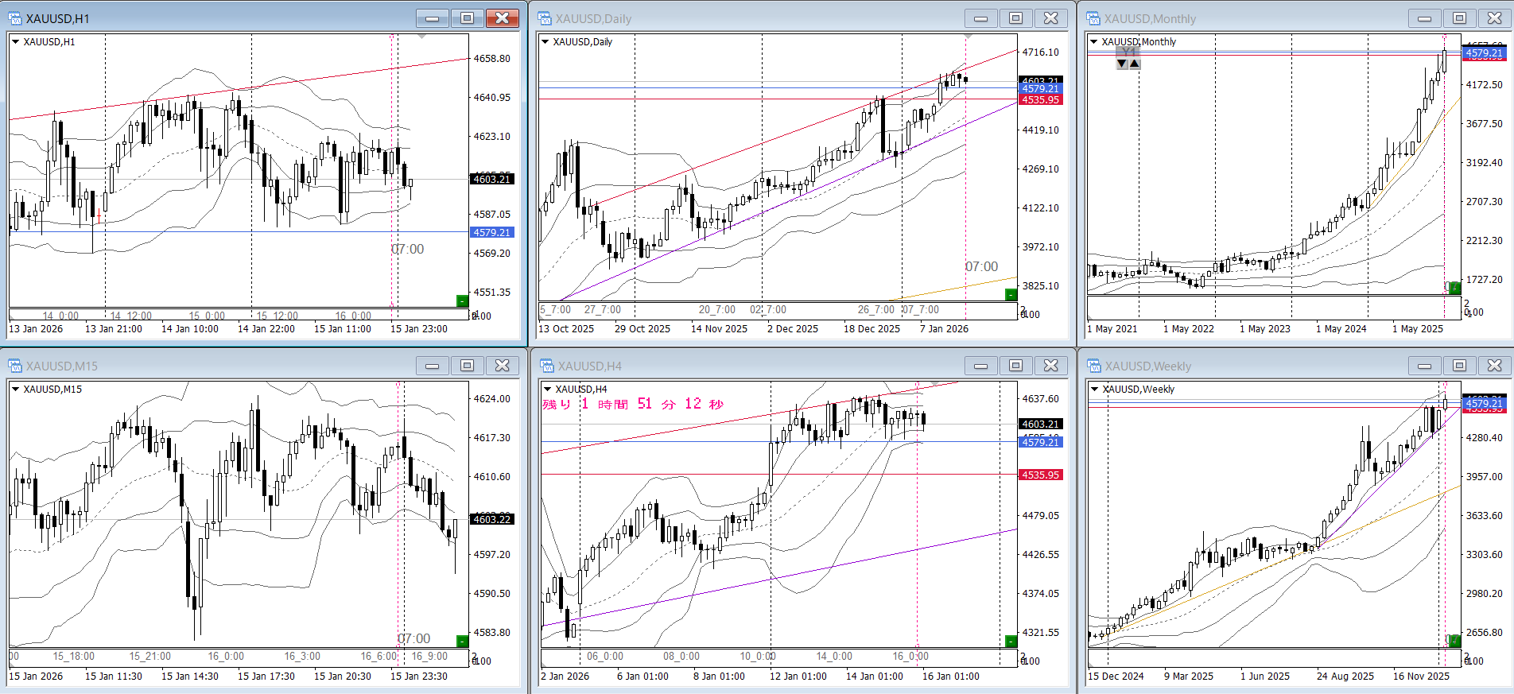Click the chart shift triangle atop H1 chart
1514x694 pixels.
pos(421,37)
